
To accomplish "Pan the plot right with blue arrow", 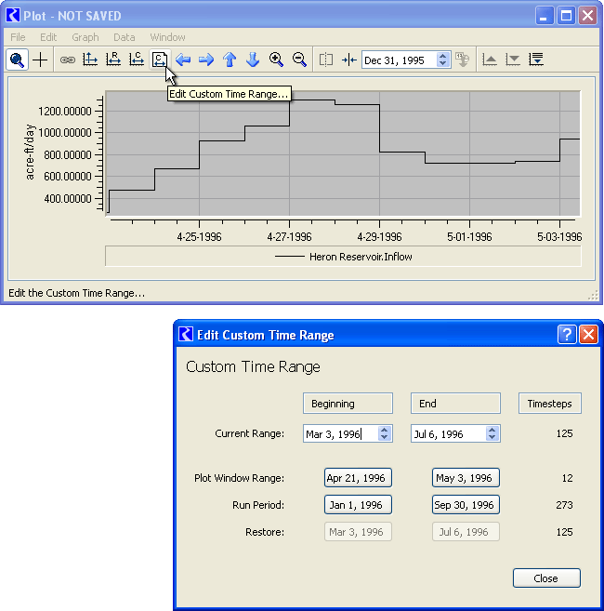I will 206,60.
